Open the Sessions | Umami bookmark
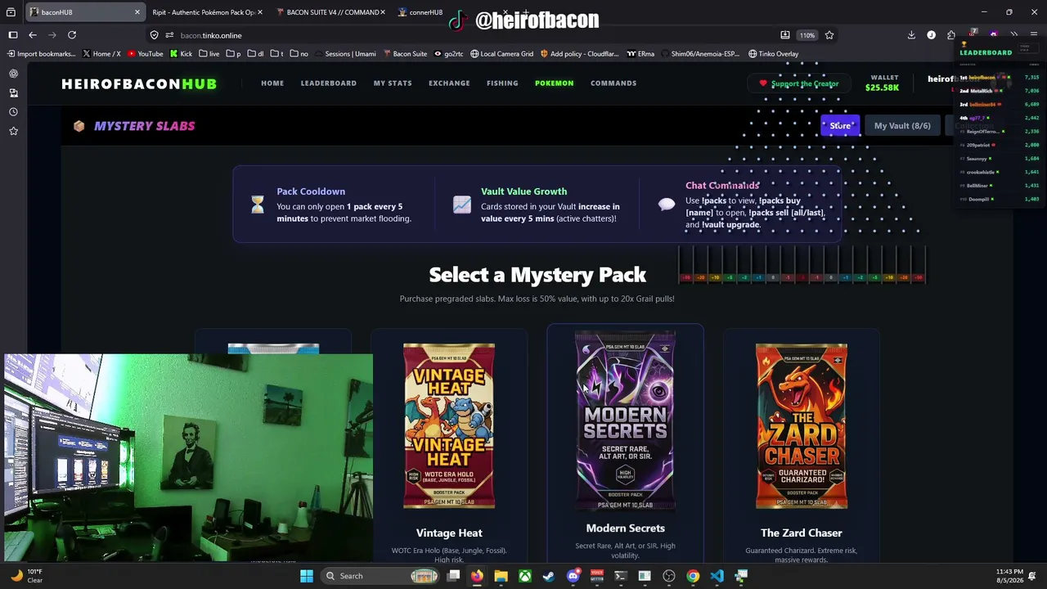 (345, 54)
